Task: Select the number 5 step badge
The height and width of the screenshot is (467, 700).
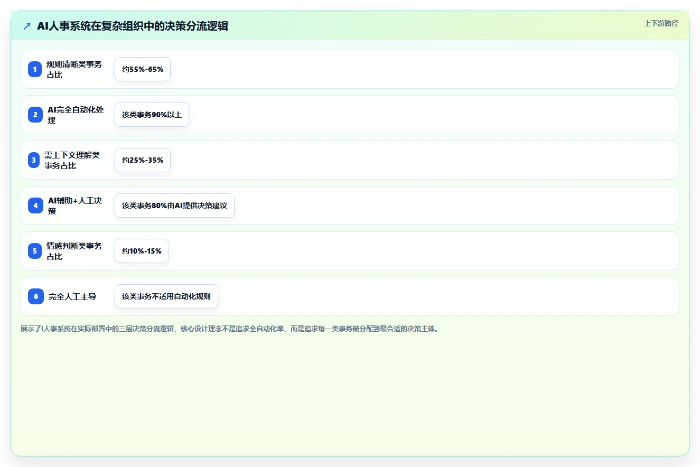Action: point(35,251)
